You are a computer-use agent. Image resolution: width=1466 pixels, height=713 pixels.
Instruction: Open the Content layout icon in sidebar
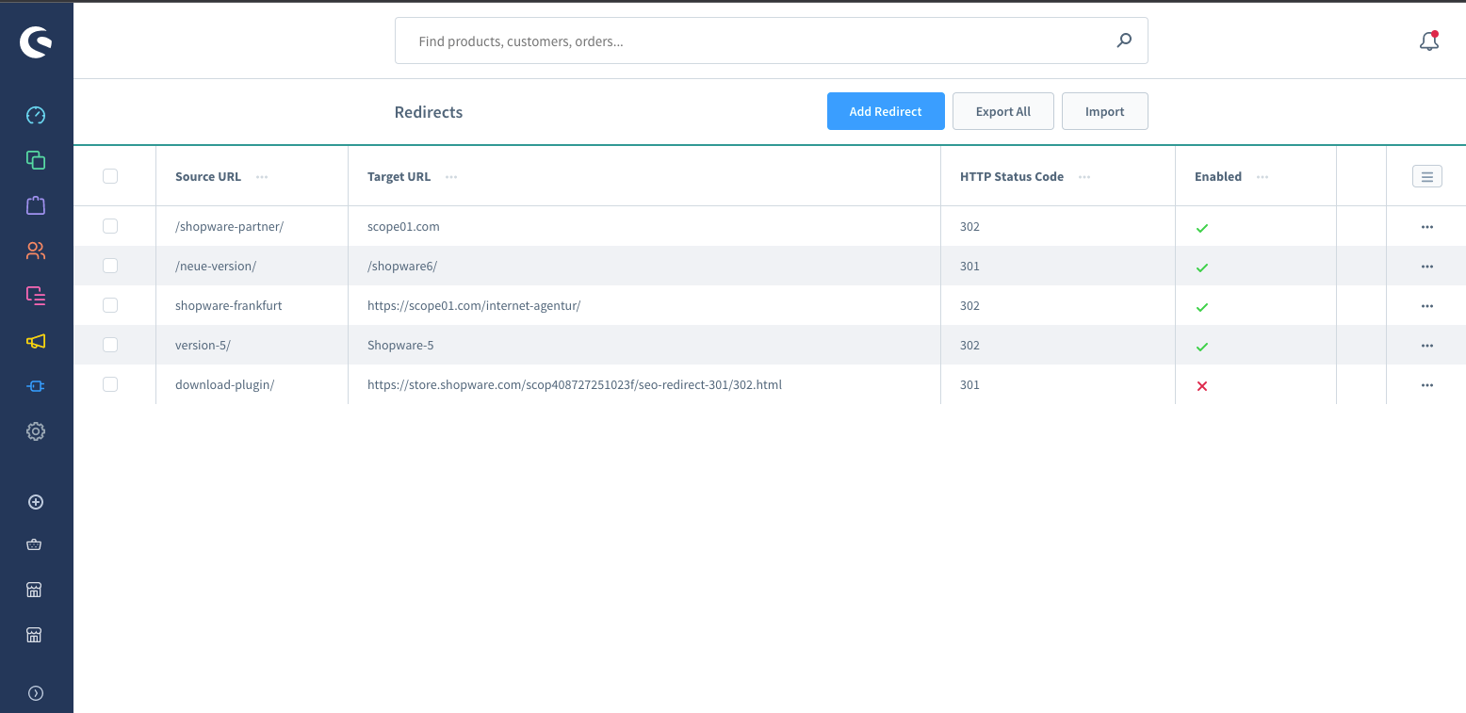pyautogui.click(x=36, y=296)
